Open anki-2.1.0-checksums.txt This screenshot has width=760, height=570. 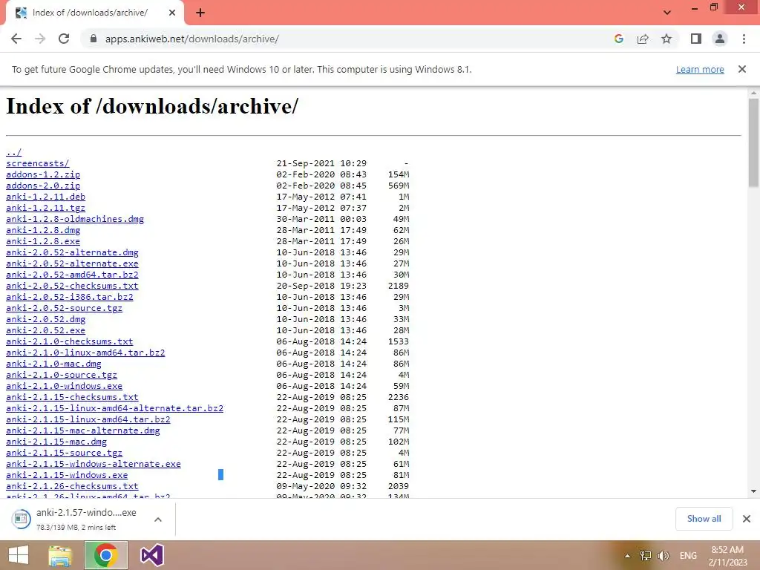69,341
